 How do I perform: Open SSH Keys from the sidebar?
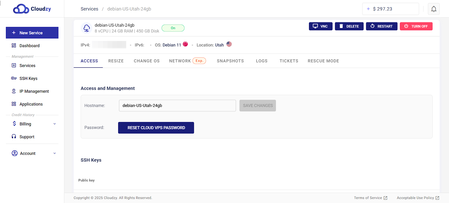(28, 79)
